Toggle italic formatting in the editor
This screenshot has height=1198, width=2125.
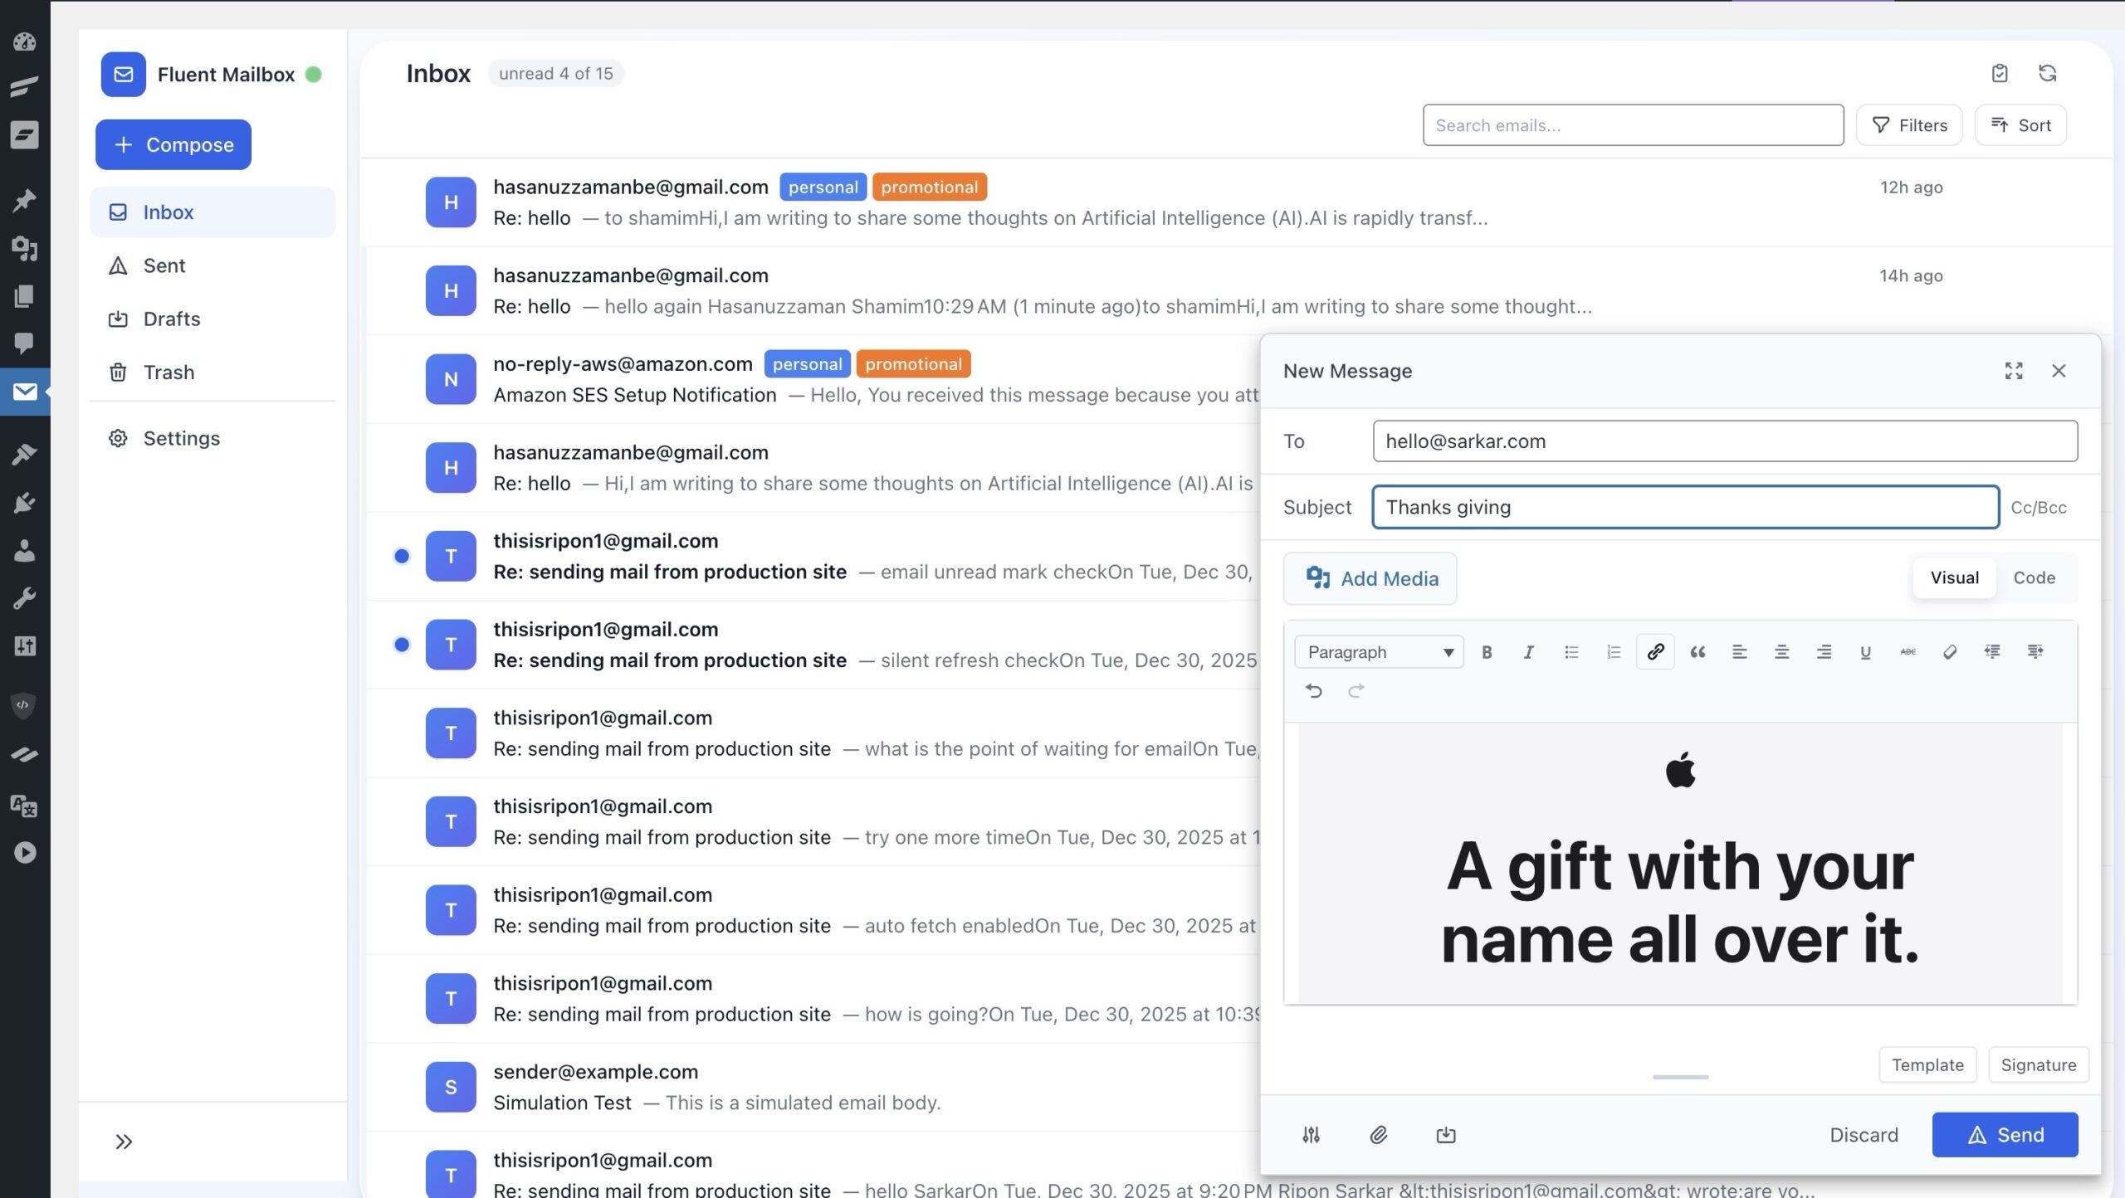[x=1528, y=652]
